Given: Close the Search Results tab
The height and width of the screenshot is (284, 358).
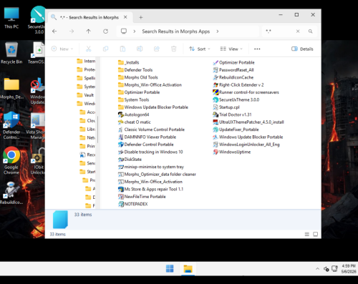Looking at the screenshot, I should coord(125,17).
